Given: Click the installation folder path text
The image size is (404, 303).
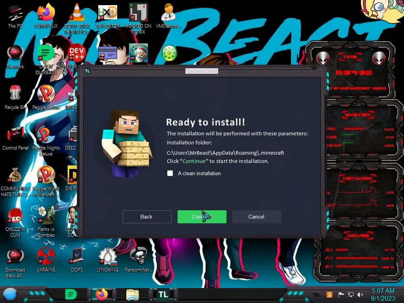Looking at the screenshot, I should (x=225, y=153).
